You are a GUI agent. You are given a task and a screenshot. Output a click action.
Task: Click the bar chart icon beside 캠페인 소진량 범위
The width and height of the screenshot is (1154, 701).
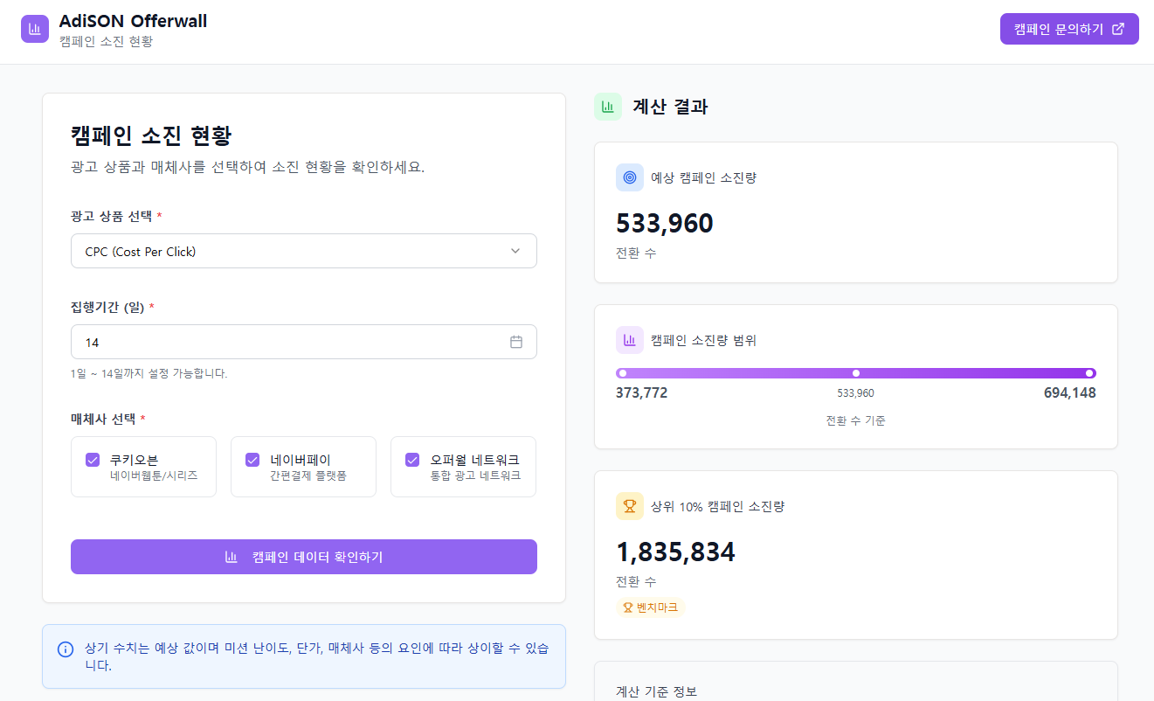point(630,340)
